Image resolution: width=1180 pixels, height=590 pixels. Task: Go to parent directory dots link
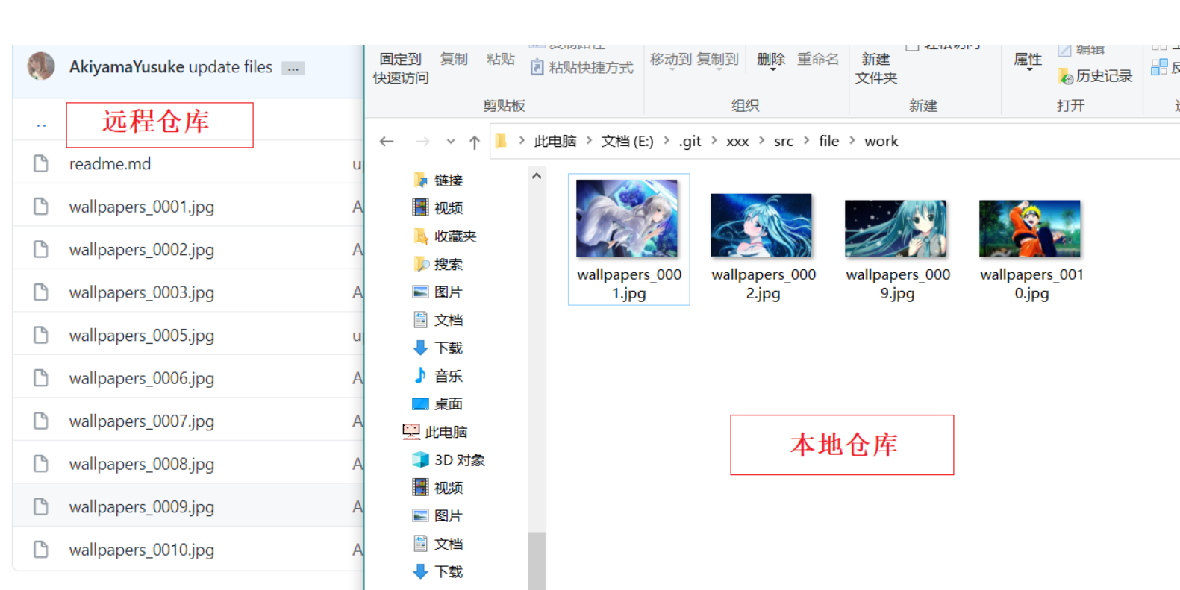tap(41, 125)
